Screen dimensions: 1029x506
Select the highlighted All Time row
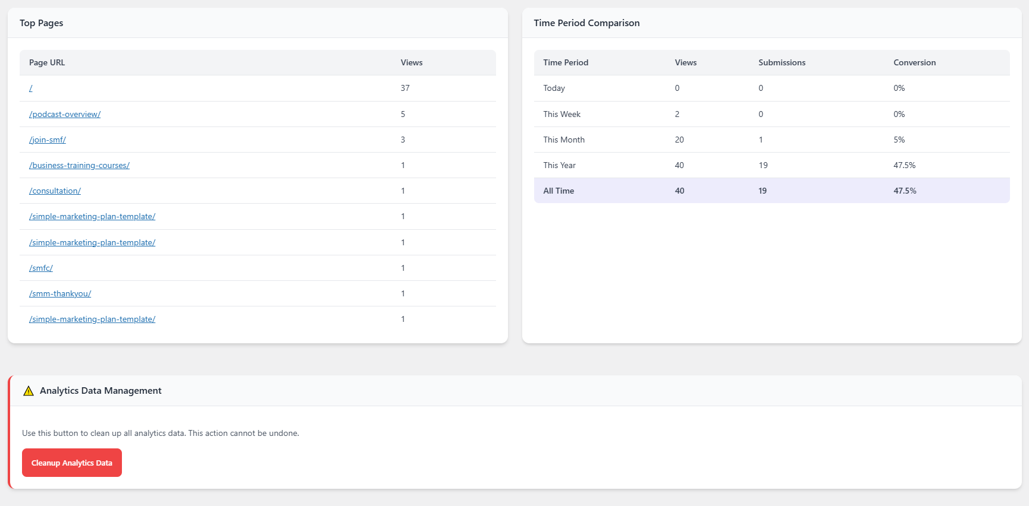[x=771, y=191]
